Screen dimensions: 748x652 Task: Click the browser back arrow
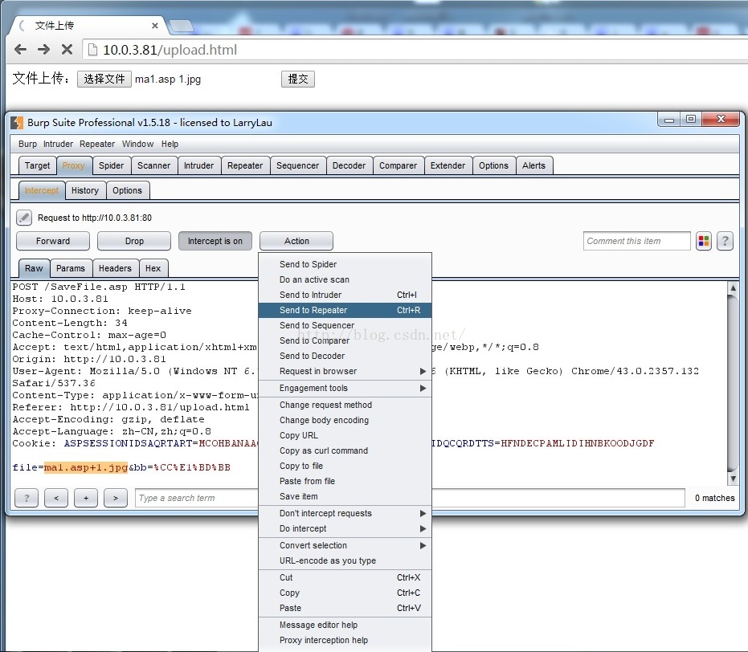tap(20, 49)
